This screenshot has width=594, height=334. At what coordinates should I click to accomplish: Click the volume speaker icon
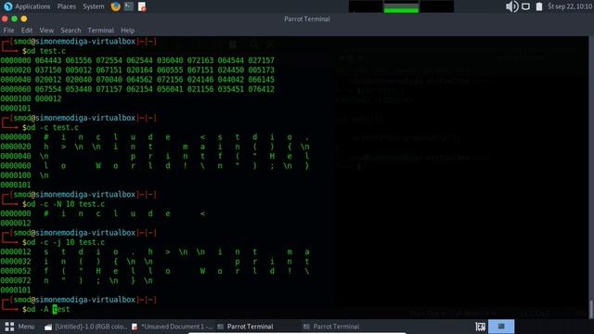coord(511,6)
